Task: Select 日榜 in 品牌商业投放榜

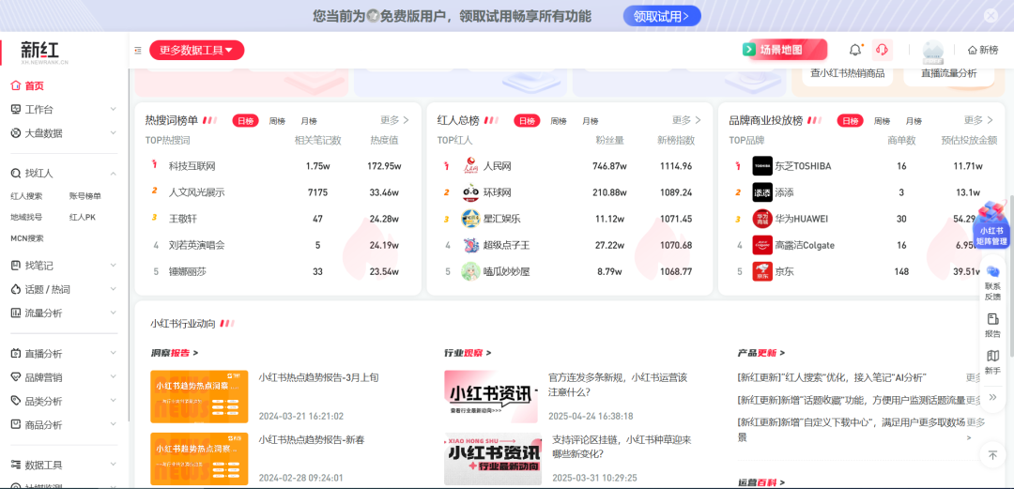Action: [x=850, y=121]
